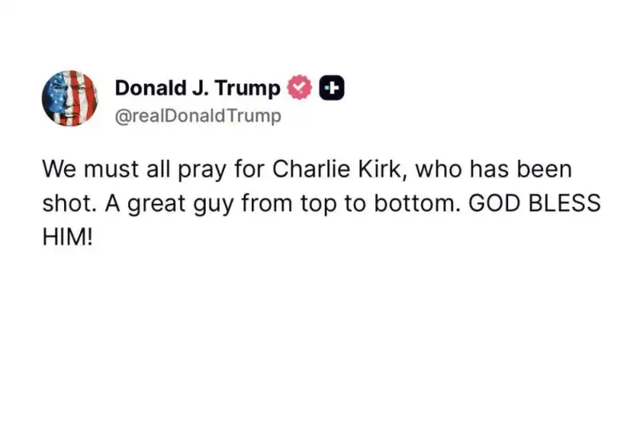Click the word "shot." in the post
Image resolution: width=640 pixels, height=427 pixels.
tap(66, 202)
